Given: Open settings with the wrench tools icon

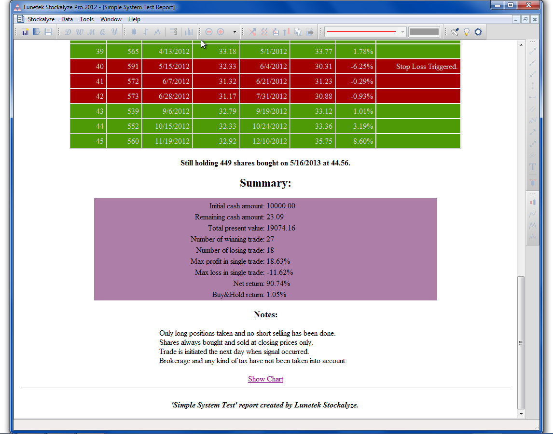Looking at the screenshot, I should (x=455, y=32).
